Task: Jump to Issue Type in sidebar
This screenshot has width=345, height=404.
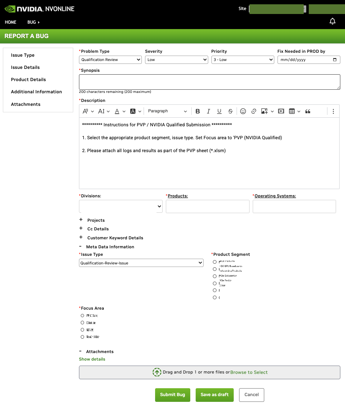Action: click(23, 55)
